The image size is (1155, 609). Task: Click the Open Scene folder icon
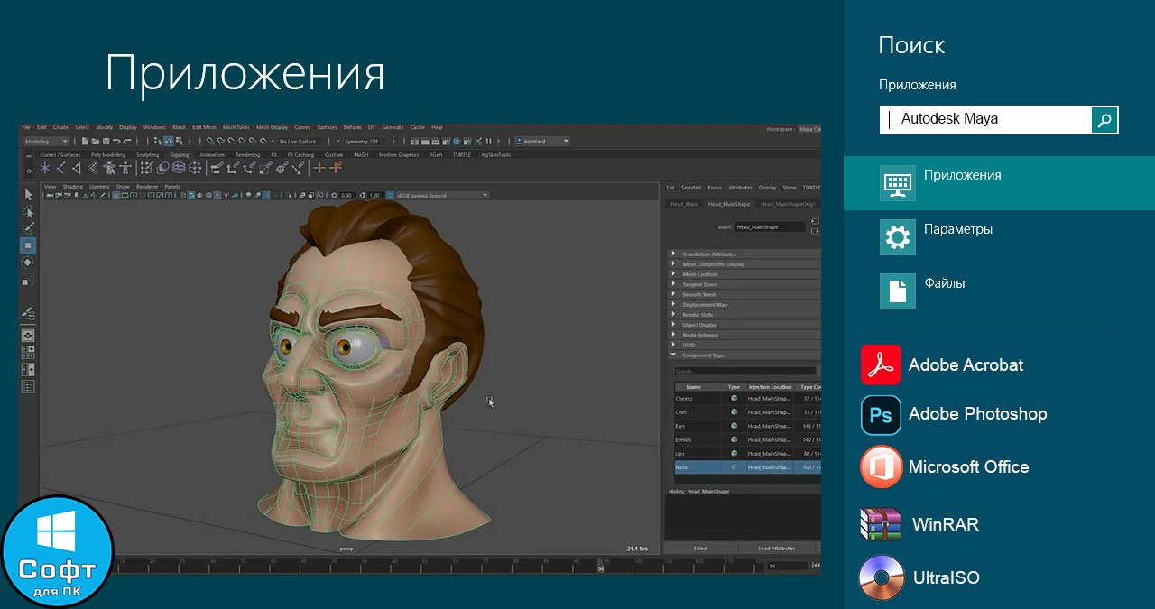[95, 142]
